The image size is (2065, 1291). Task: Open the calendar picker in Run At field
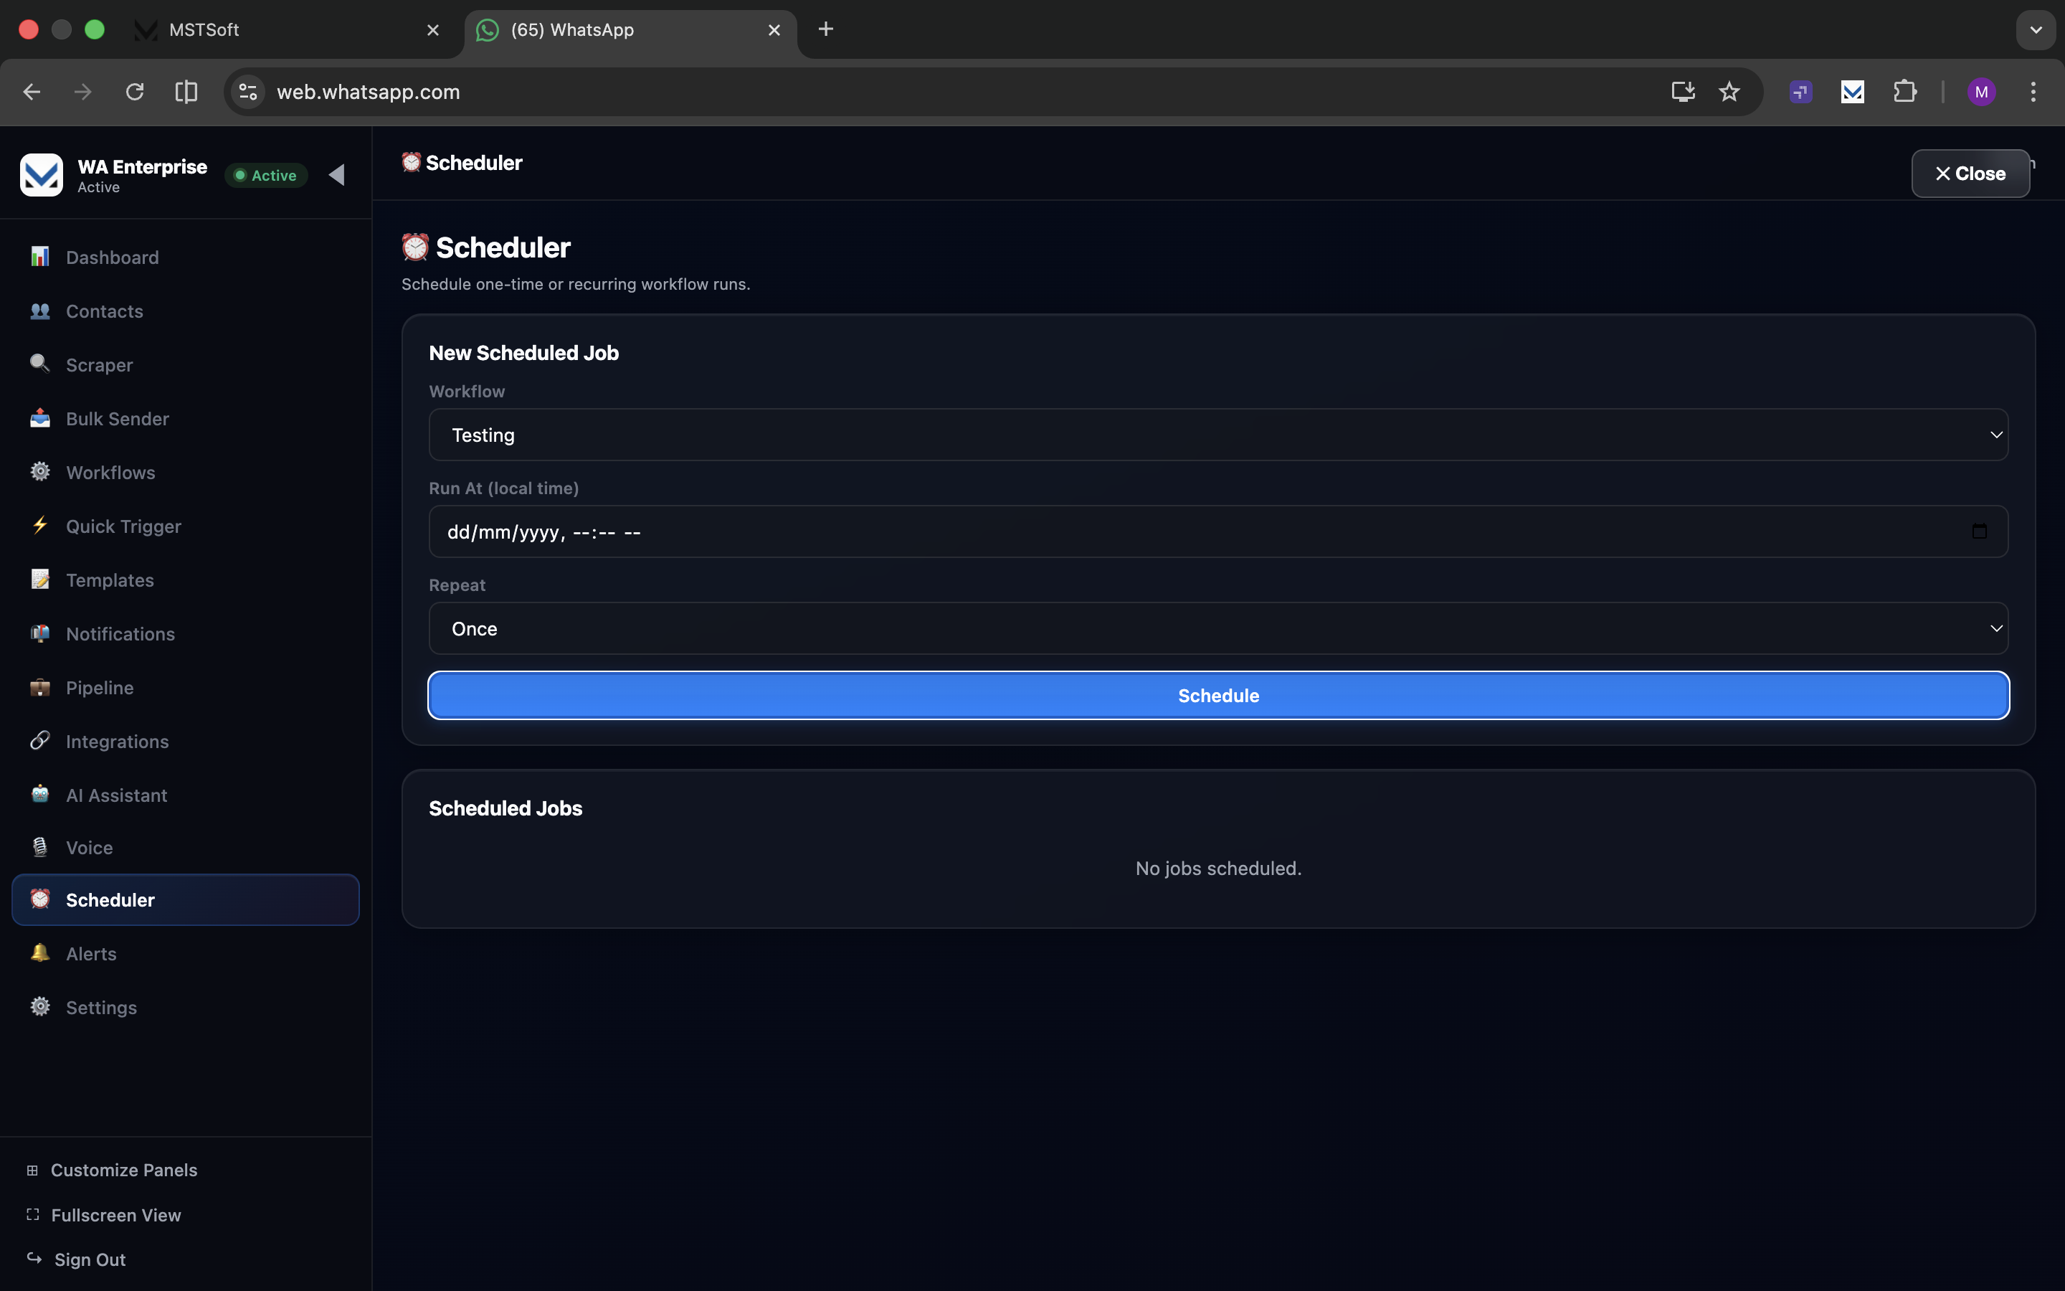(1979, 532)
